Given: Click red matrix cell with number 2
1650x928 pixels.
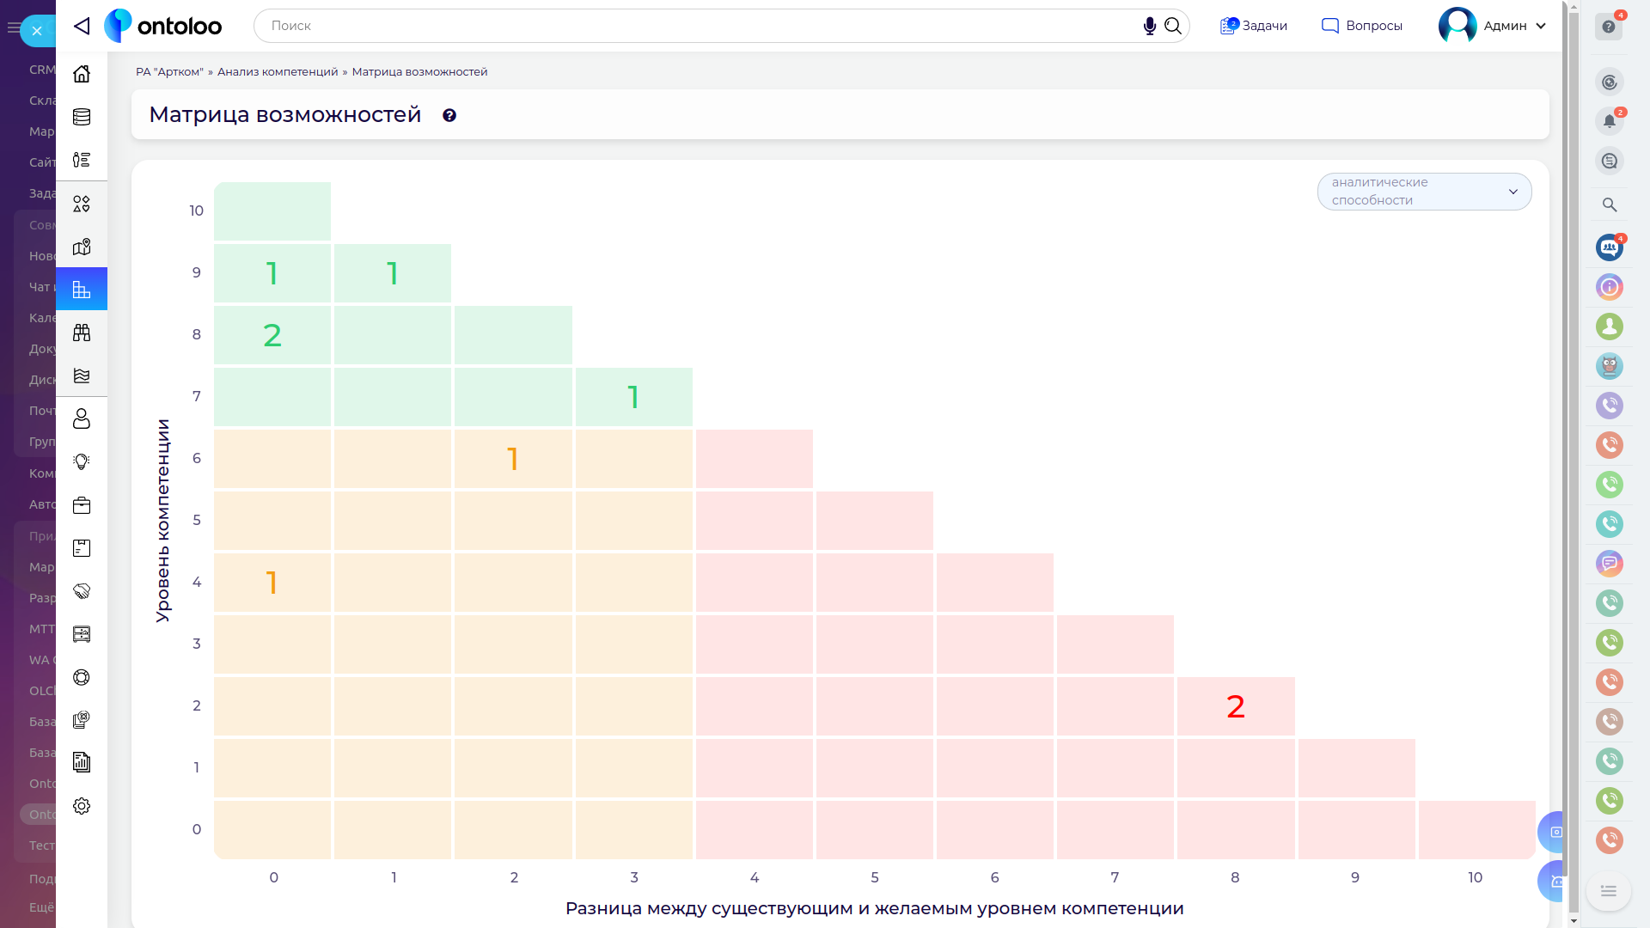Looking at the screenshot, I should [1235, 706].
